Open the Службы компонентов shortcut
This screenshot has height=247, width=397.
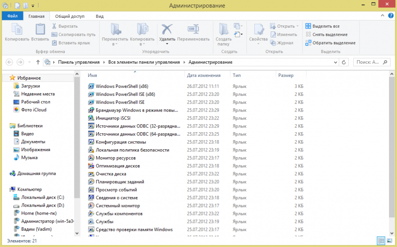pyautogui.click(x=119, y=214)
